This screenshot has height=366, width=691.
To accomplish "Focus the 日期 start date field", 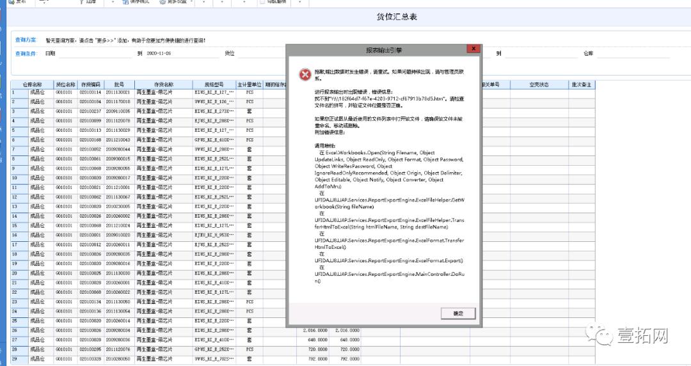I will (x=95, y=53).
